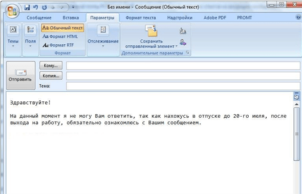This screenshot has width=302, height=194.
Task: Undo the last action in the quick access toolbar
Action: [x=35, y=8]
